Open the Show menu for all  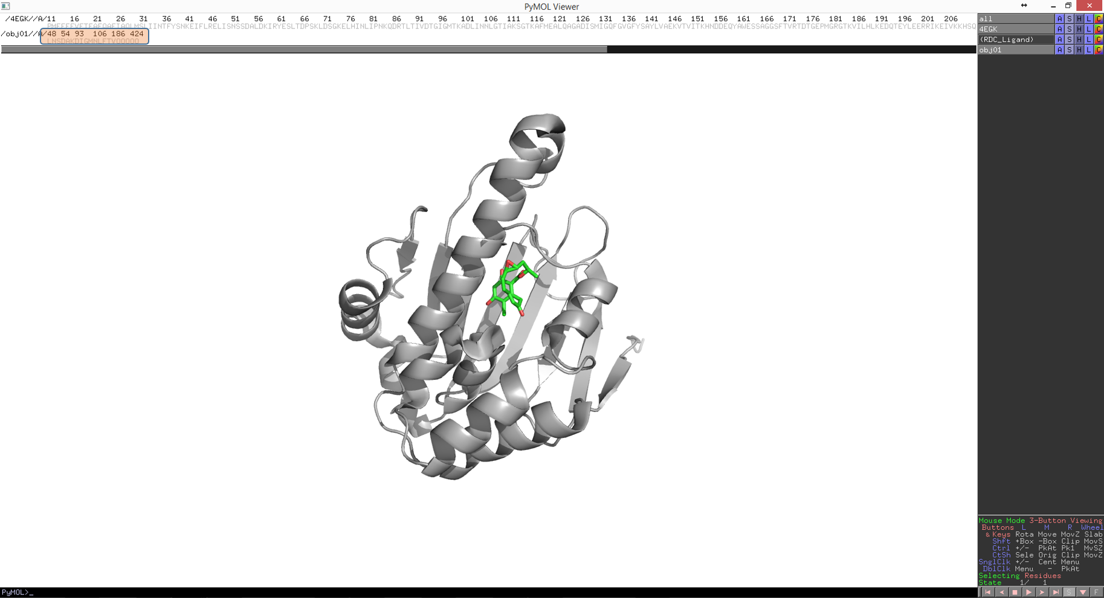tap(1070, 19)
